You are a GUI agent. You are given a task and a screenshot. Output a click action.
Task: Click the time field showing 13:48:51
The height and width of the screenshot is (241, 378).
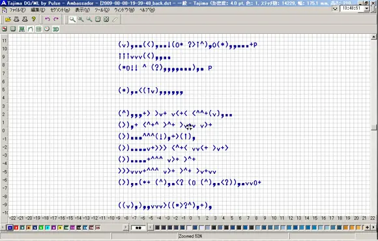click(x=352, y=8)
